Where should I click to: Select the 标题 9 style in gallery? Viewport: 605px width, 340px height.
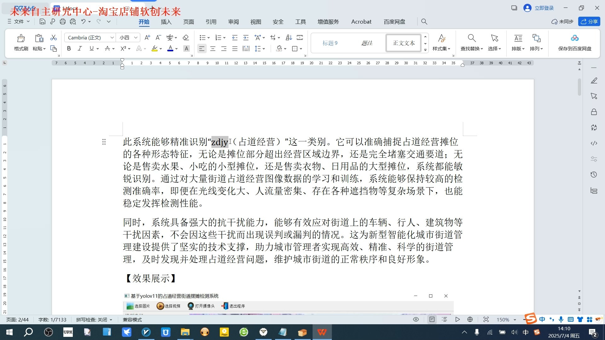tap(330, 43)
